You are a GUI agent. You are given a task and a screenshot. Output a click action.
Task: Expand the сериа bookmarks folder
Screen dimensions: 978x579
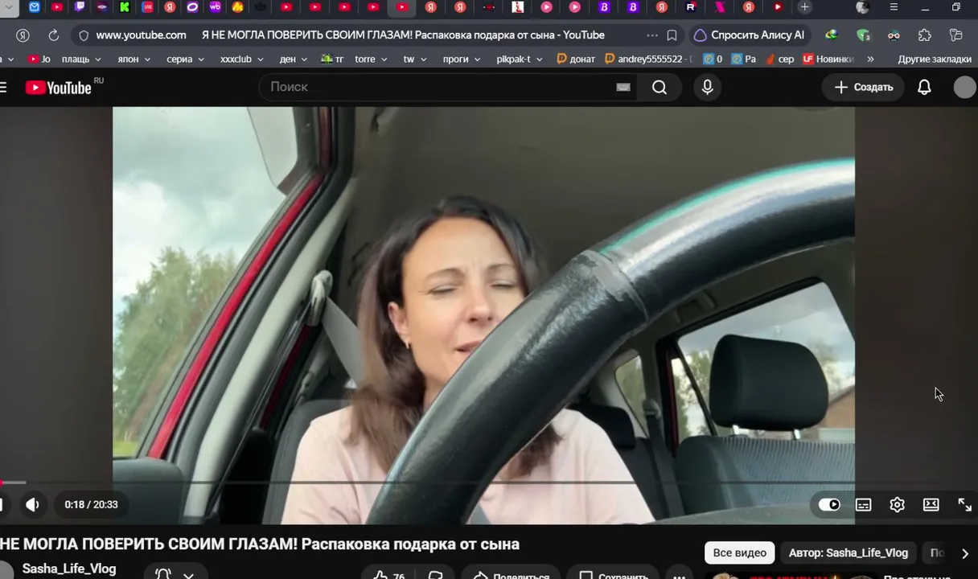pos(185,60)
